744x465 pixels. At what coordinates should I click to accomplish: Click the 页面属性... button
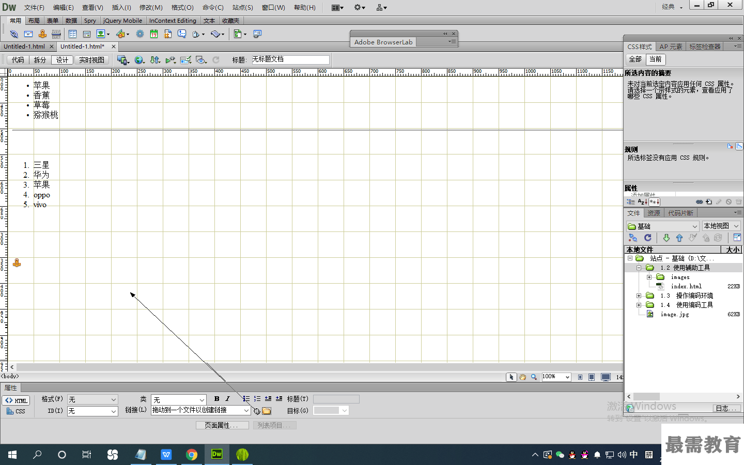tap(222, 425)
